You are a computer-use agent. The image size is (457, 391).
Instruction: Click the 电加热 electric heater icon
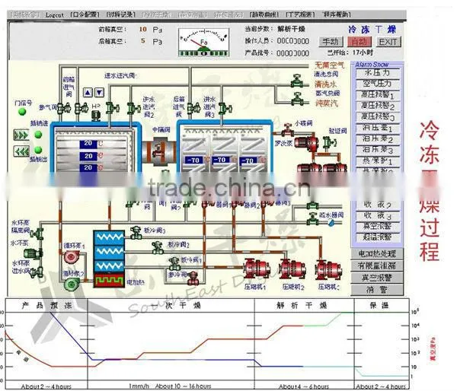pos(109,280)
